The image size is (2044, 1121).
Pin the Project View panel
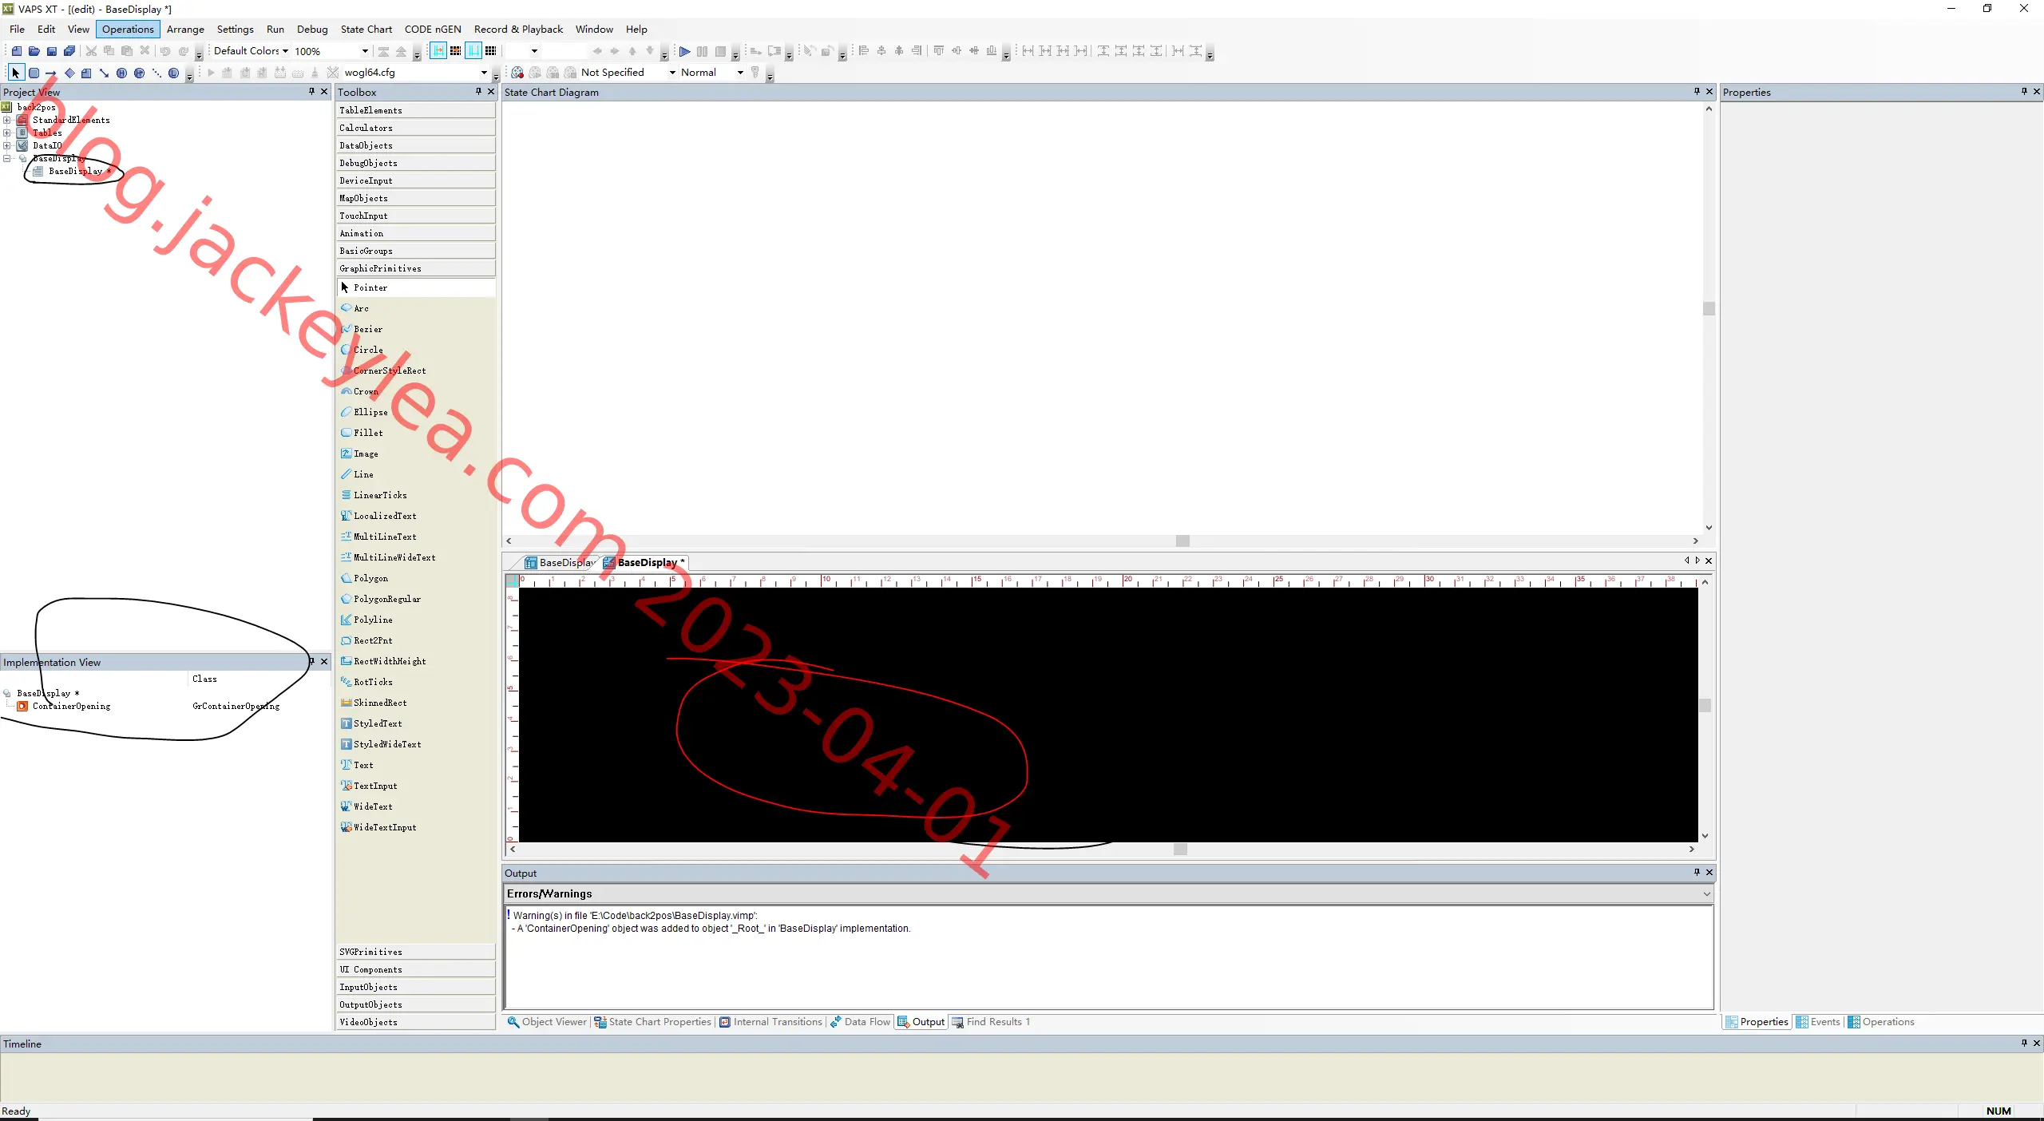311,92
